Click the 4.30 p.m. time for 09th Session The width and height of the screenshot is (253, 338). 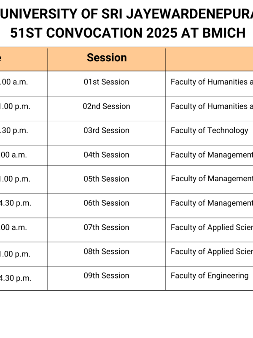coord(16,278)
